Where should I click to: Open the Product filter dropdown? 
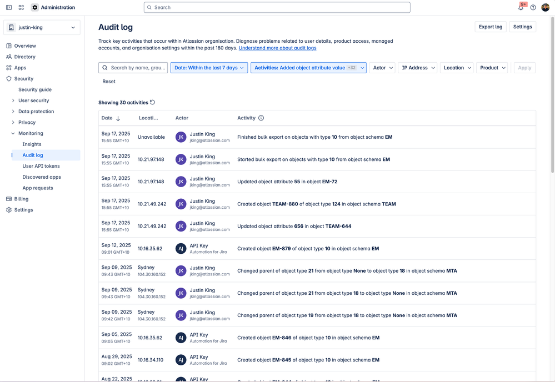[x=492, y=68]
